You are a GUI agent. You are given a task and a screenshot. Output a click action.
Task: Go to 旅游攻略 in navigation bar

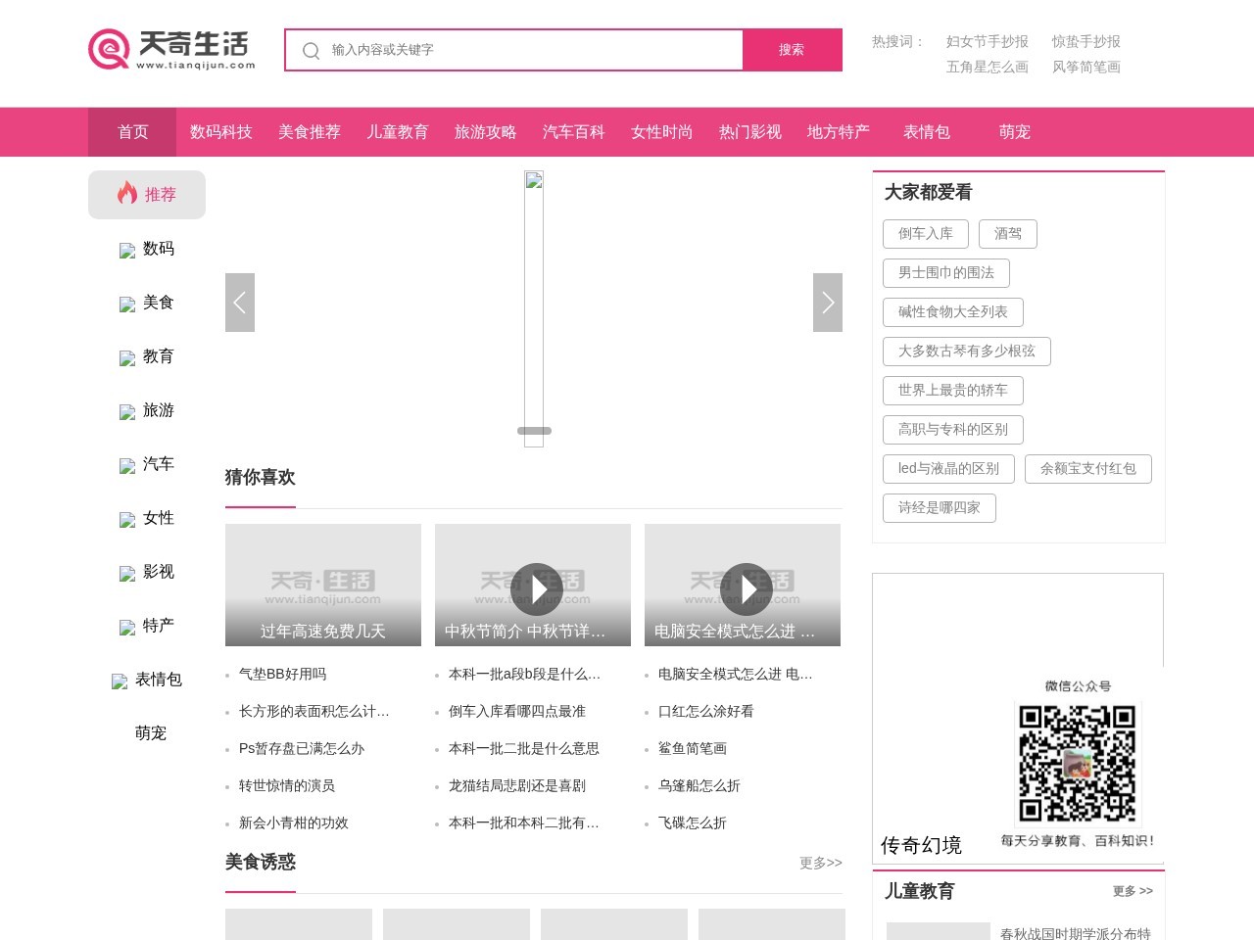click(x=486, y=132)
